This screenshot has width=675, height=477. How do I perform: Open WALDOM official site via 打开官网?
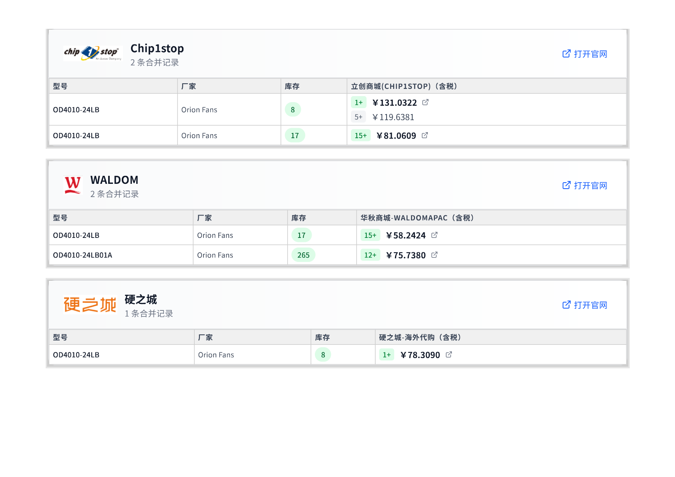[590, 185]
